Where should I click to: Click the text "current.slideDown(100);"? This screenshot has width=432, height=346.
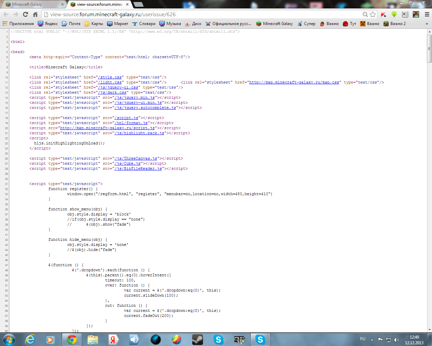(151, 296)
